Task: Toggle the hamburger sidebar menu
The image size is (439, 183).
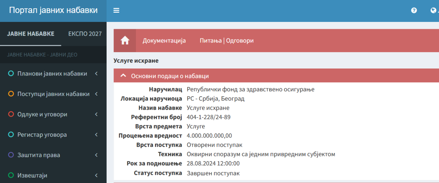Action: (x=116, y=10)
